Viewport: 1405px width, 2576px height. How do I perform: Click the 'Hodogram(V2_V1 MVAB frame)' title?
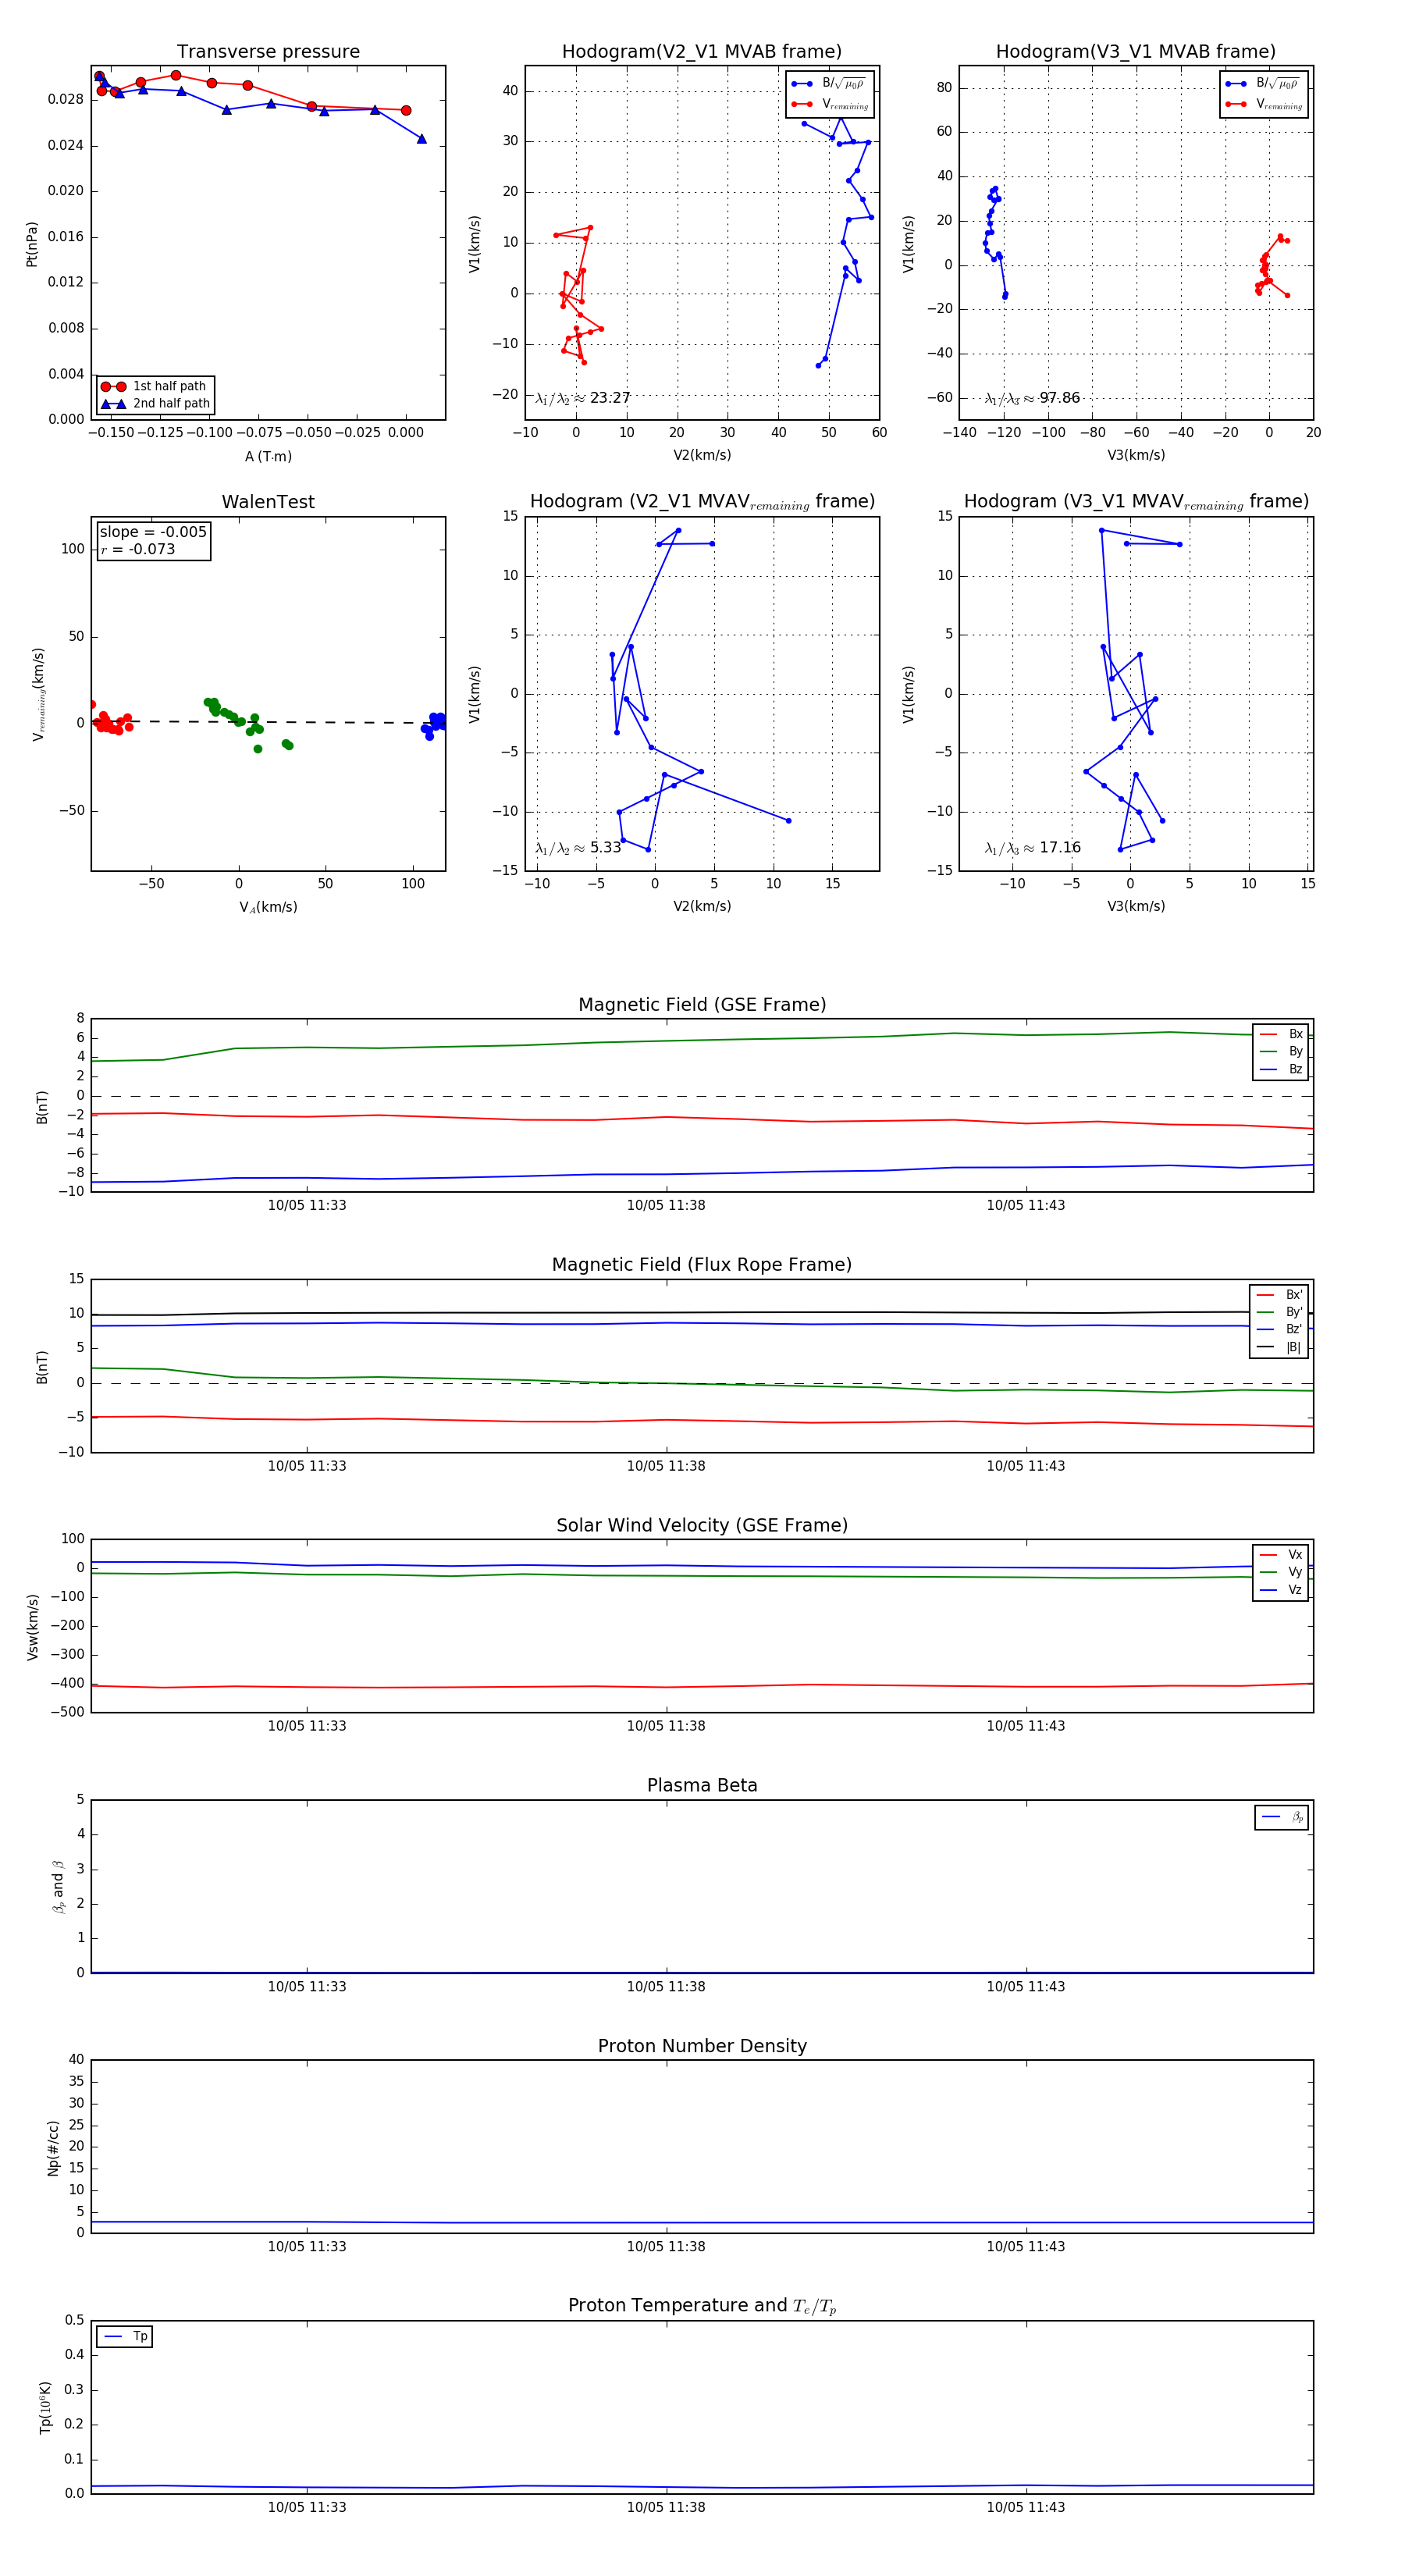[x=702, y=51]
